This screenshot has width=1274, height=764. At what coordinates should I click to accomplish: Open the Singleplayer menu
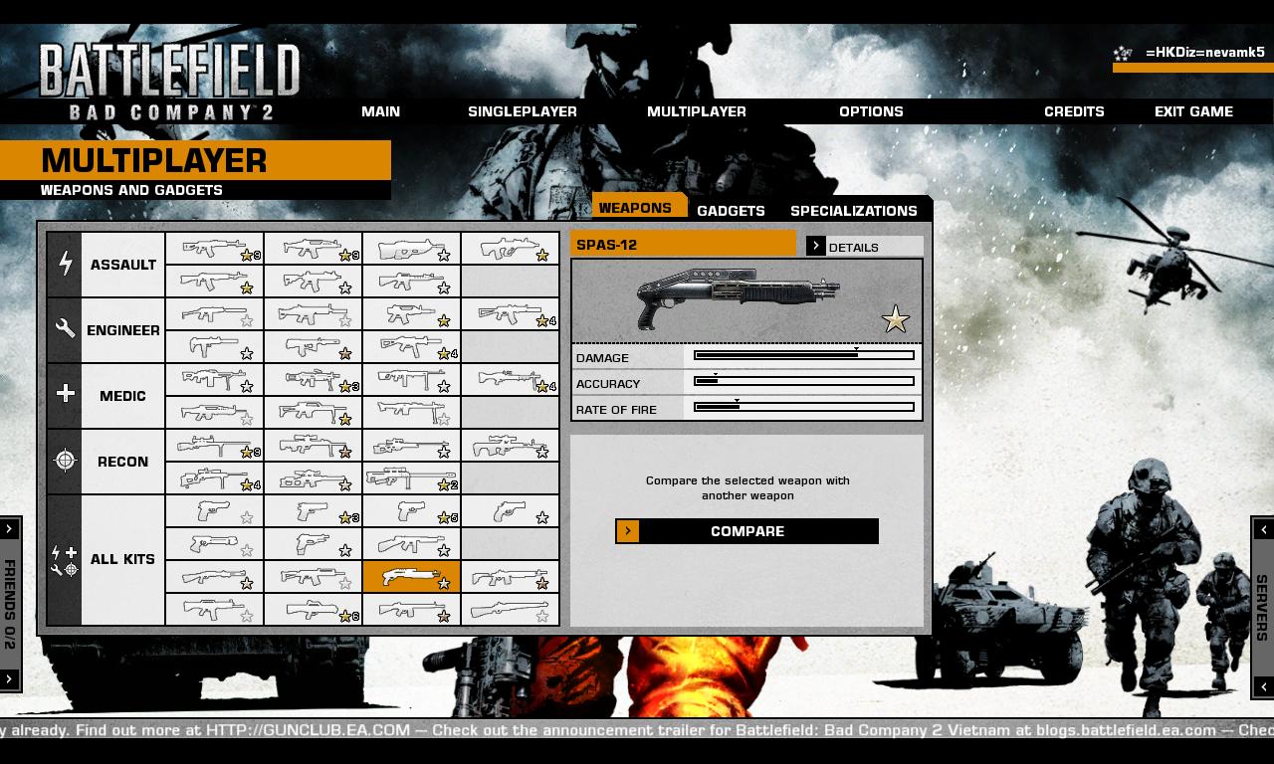coord(523,111)
